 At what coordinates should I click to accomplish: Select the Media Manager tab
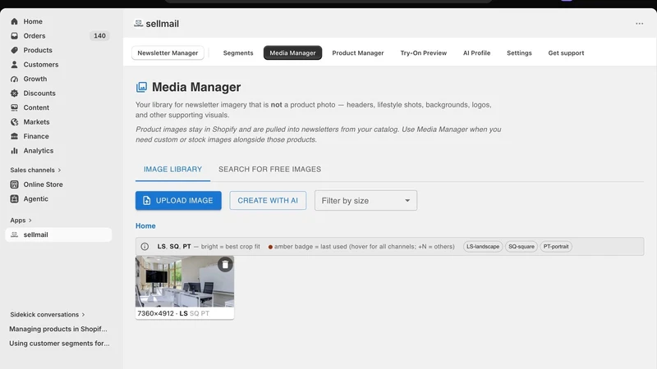292,52
